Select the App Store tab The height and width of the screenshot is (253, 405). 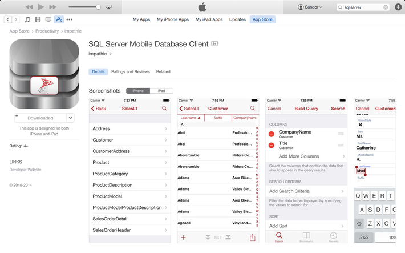tap(262, 19)
